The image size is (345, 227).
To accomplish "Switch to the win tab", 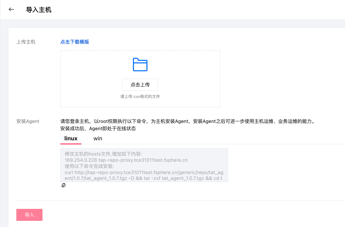I will pyautogui.click(x=98, y=139).
